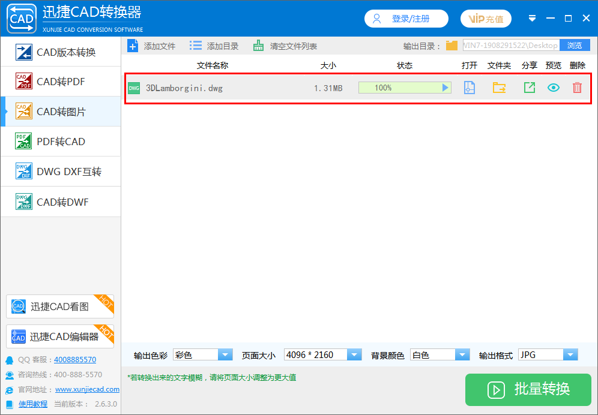Click 添加目录 toolbar label
The image size is (598, 415).
(x=223, y=47)
